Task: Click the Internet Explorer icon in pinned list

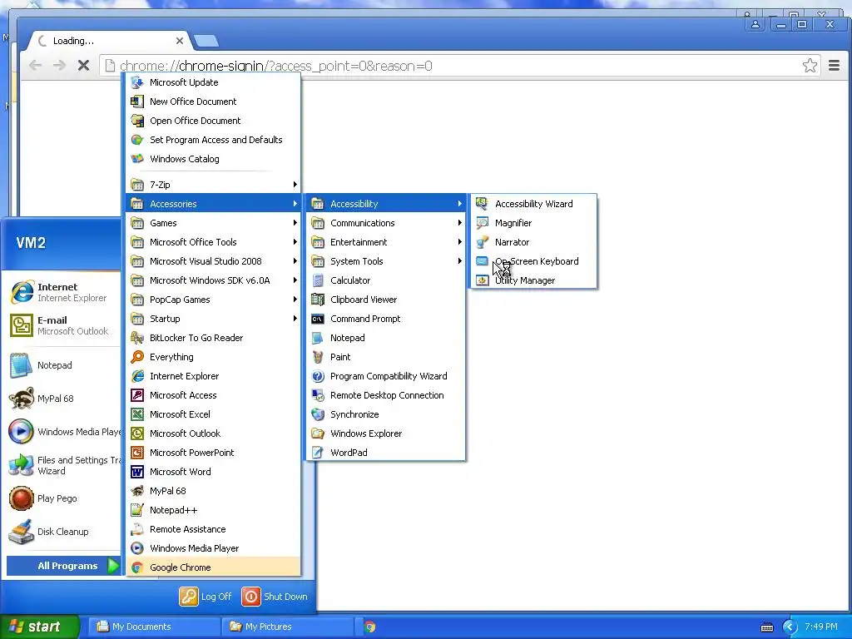Action: 22,292
